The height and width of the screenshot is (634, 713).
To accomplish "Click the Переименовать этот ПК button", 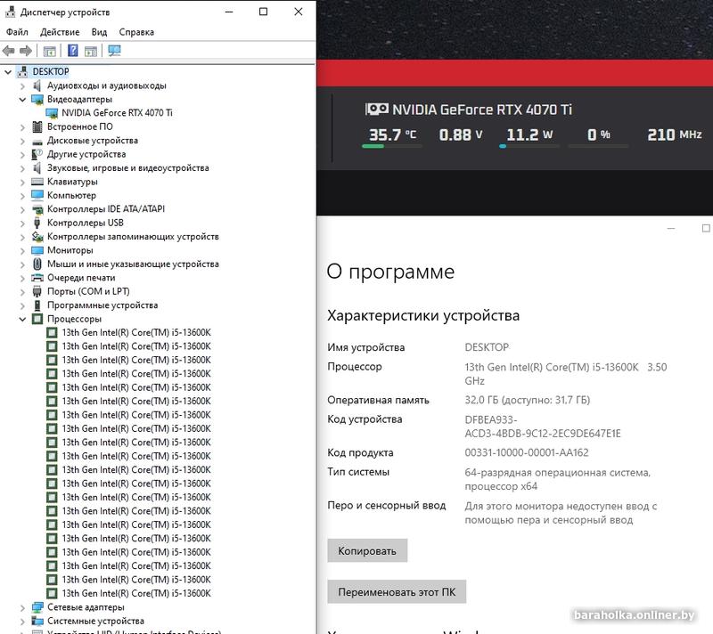I will tap(397, 592).
